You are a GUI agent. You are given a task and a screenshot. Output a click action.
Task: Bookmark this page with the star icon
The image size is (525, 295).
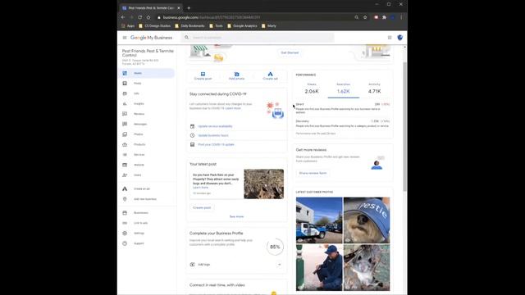(365, 17)
